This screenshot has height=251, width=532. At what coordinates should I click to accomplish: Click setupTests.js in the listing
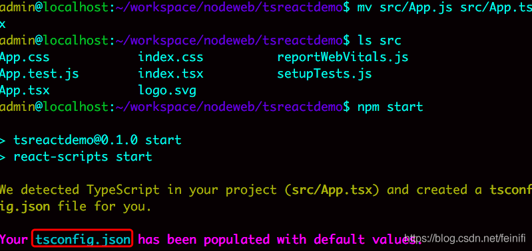[x=324, y=74]
